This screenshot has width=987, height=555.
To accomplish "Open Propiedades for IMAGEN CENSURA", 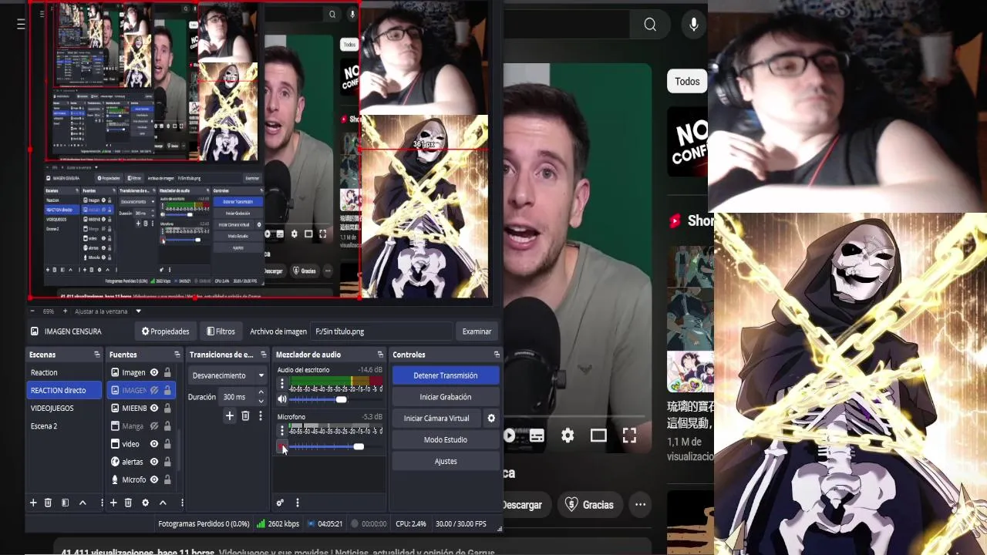I will (x=165, y=331).
